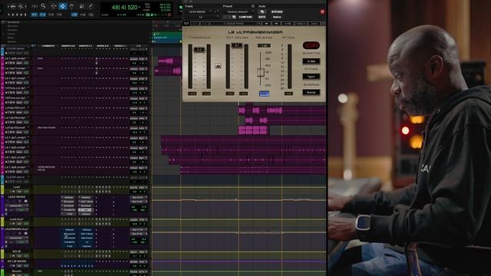Viewport: 491px width, 276px height.
Task: Select the LEADMAINS.dup1 track name
Action: pyautogui.click(x=17, y=229)
